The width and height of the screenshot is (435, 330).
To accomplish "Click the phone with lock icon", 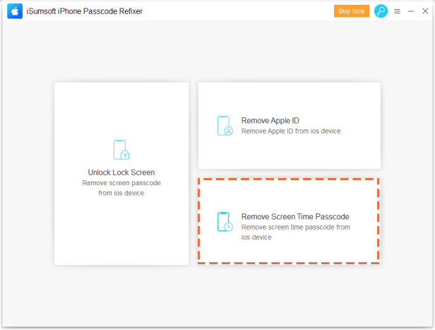I will point(121,150).
